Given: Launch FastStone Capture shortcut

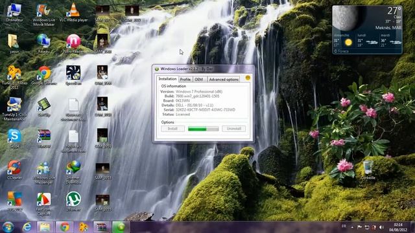Looking at the screenshot, I should pos(44,204).
